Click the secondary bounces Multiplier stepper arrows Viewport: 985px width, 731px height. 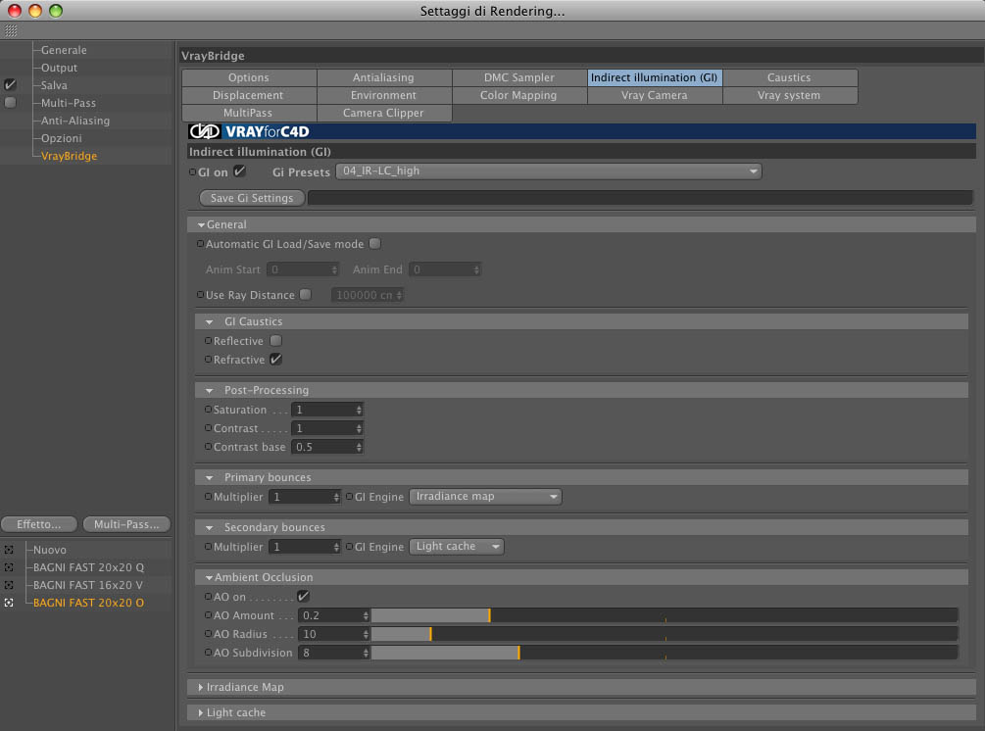point(336,547)
